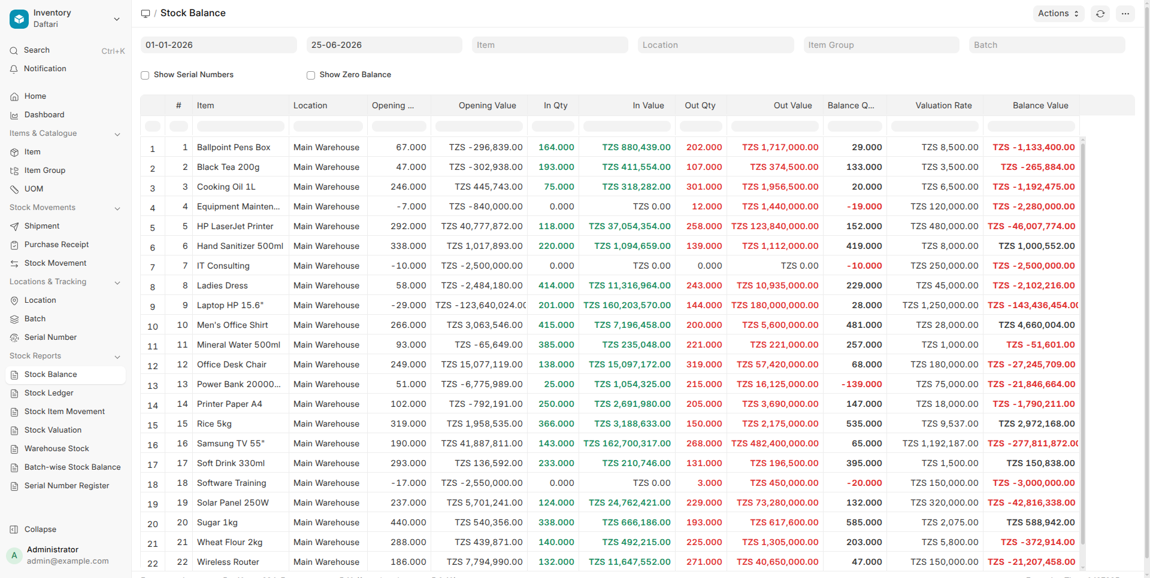This screenshot has height=578, width=1150.
Task: Click the refresh report icon
Action: (x=1100, y=14)
